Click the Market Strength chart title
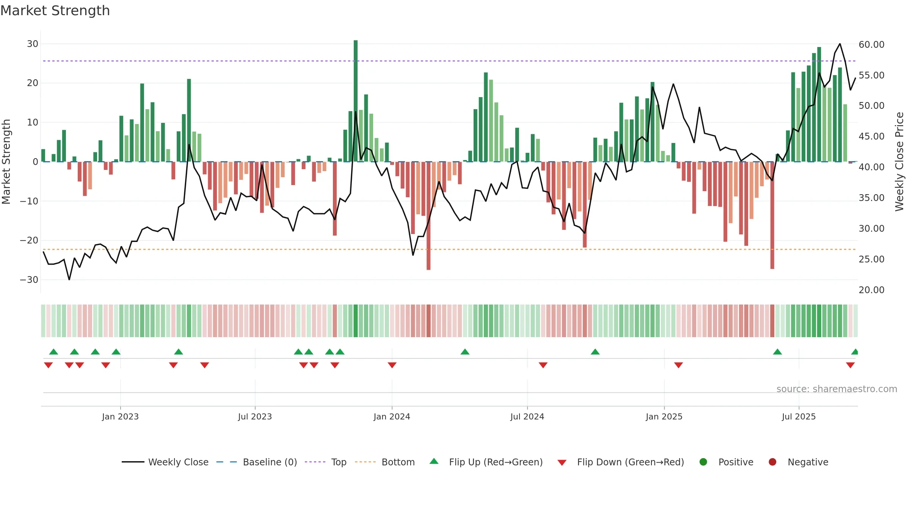910x512 pixels. click(55, 11)
